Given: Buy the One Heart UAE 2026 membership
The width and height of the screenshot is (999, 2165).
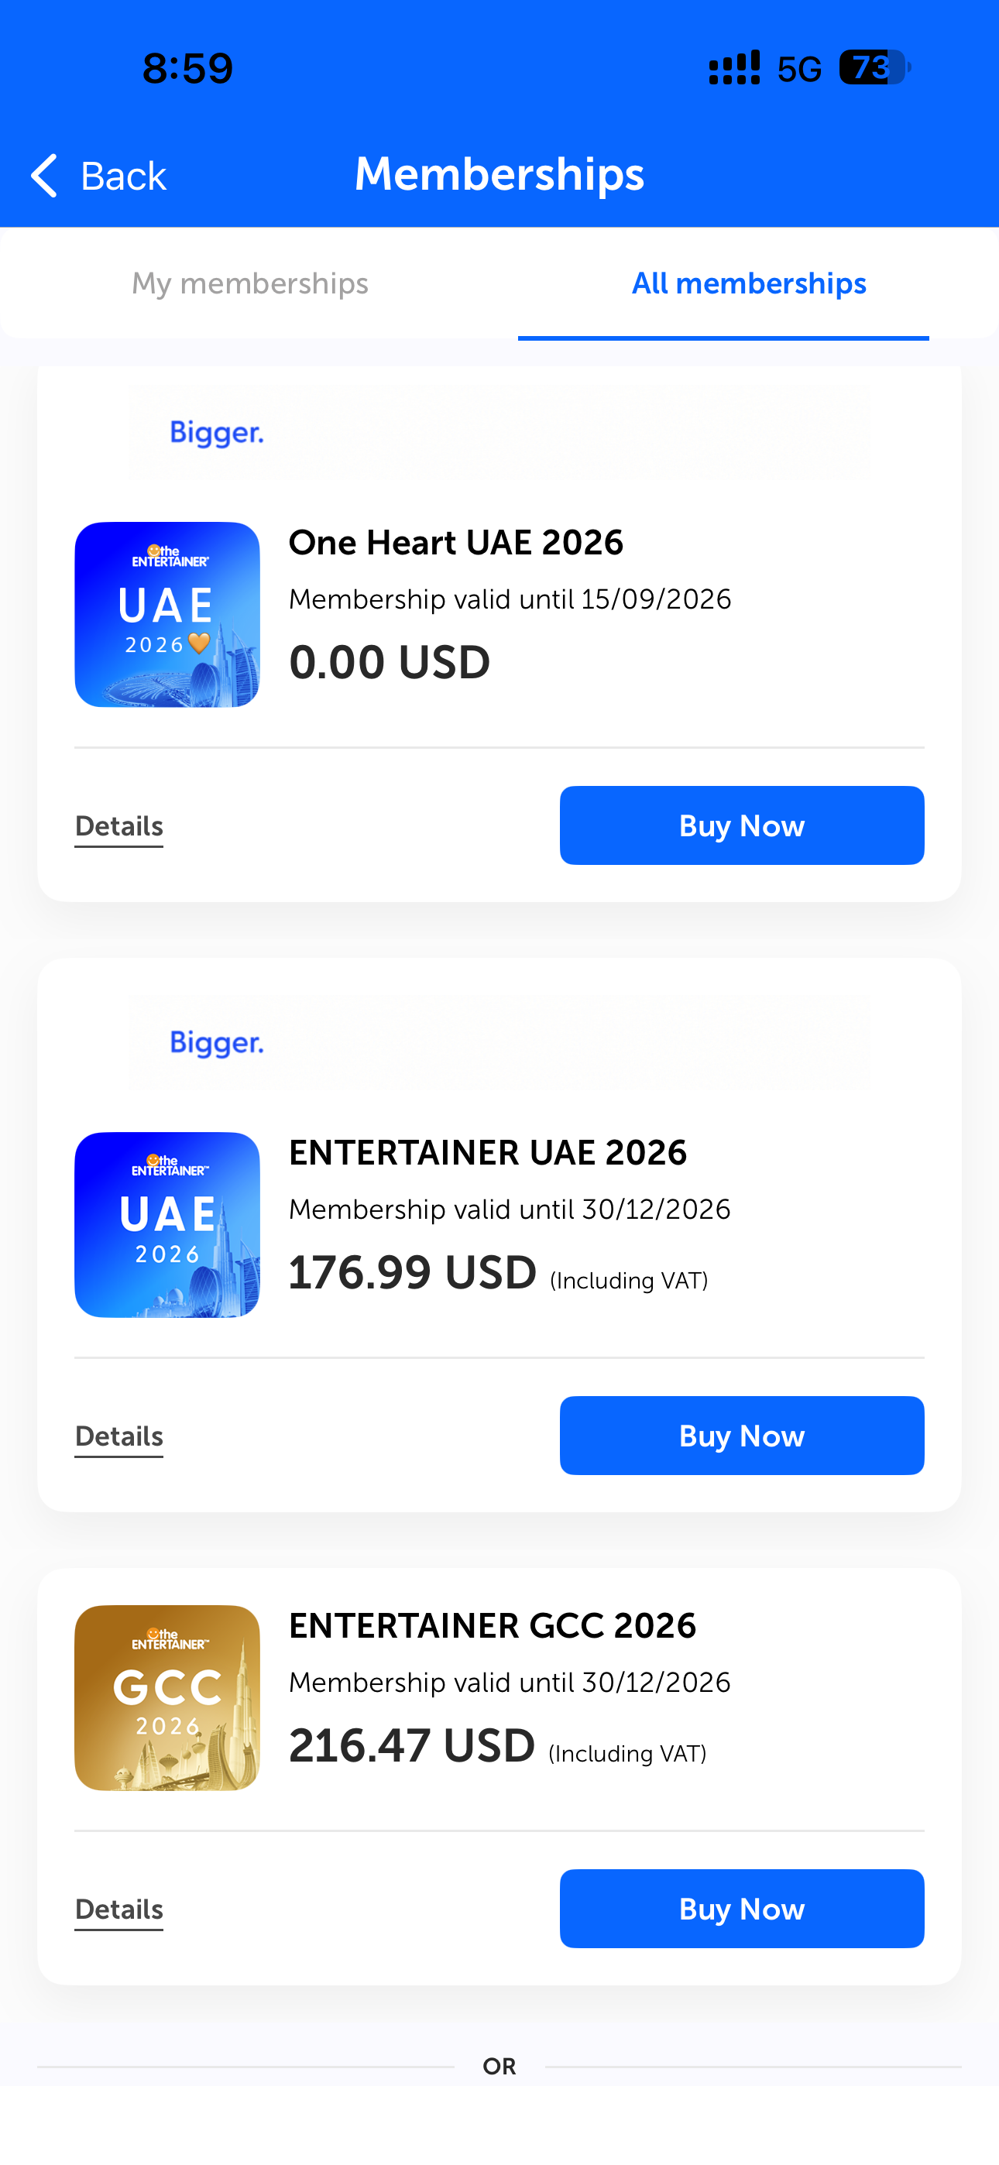Looking at the screenshot, I should pos(742,825).
